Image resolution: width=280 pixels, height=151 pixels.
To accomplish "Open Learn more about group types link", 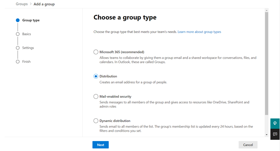I will [199, 32].
